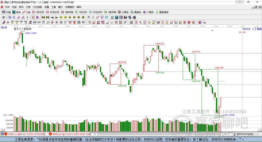Screen dimensions: 262x142
Task: Open the T数字表 tool
Action: tap(110, 12)
